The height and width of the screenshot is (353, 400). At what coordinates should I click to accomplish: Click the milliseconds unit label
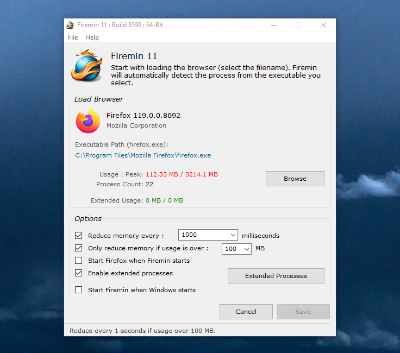(260, 236)
